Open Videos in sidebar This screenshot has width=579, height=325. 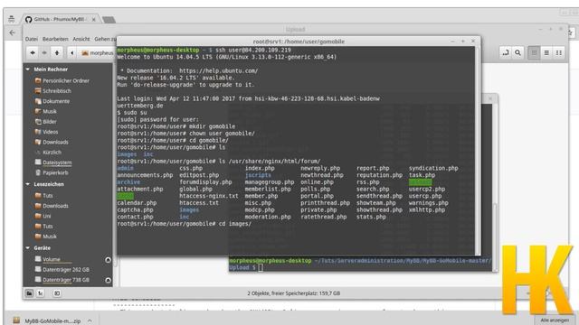(x=46, y=132)
